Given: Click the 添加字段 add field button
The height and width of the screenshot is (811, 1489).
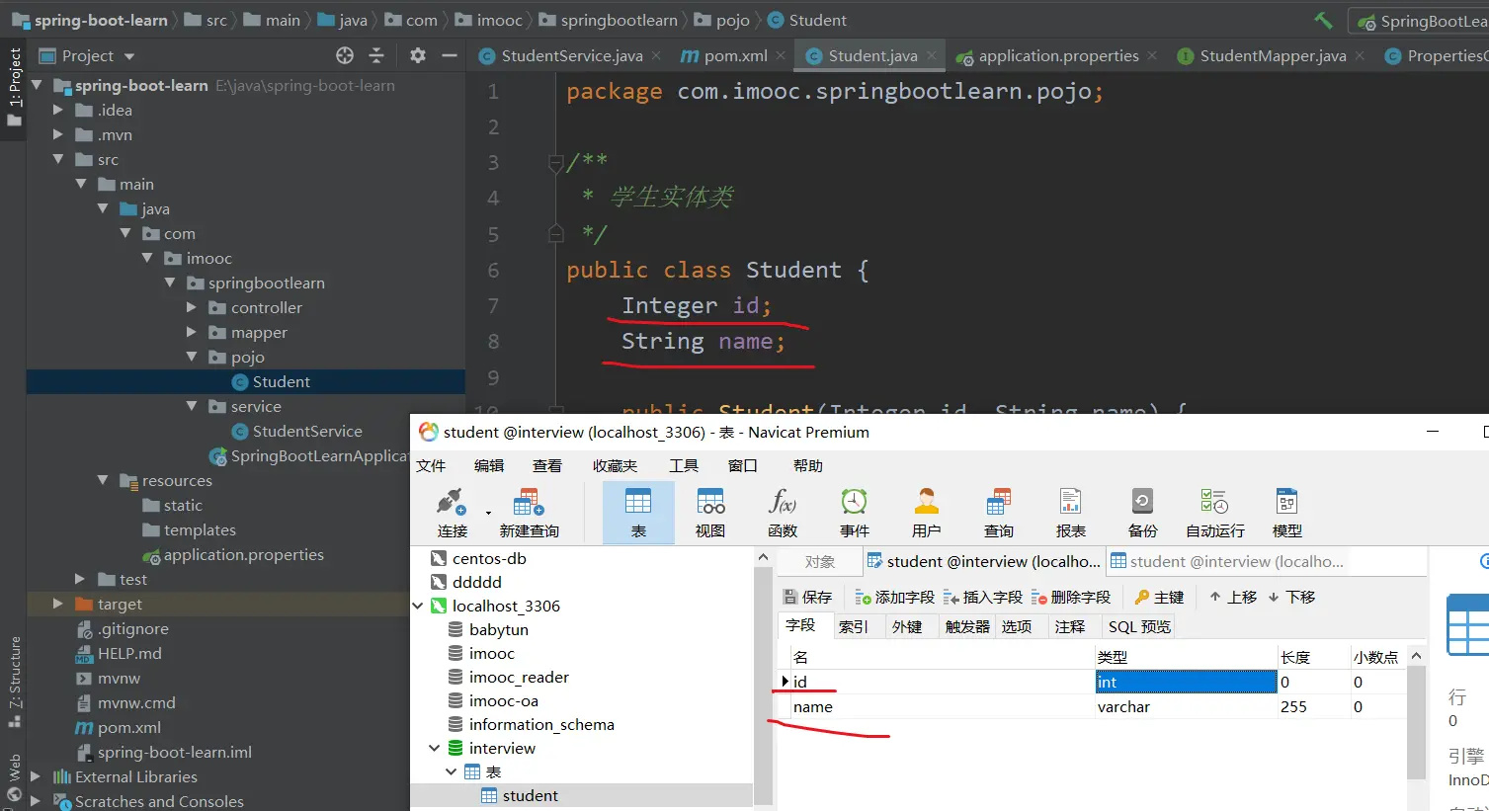Looking at the screenshot, I should tap(894, 597).
